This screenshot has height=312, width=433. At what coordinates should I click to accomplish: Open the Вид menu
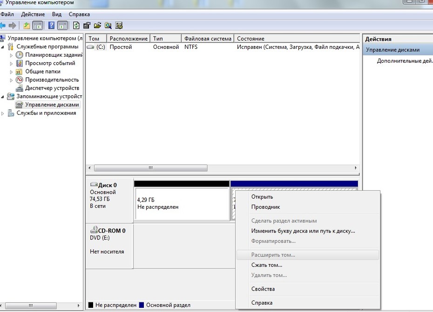[x=57, y=14]
